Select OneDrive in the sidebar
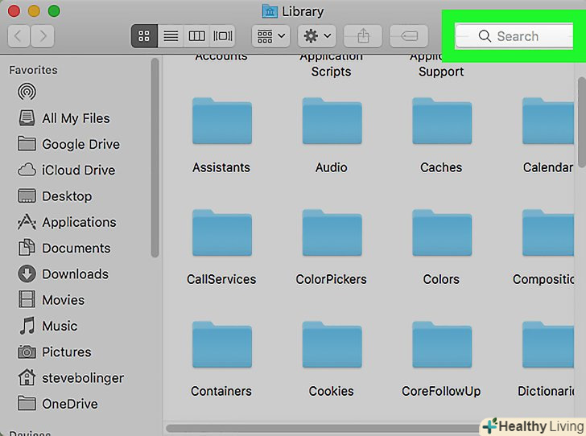The image size is (586, 436). pyautogui.click(x=58, y=404)
